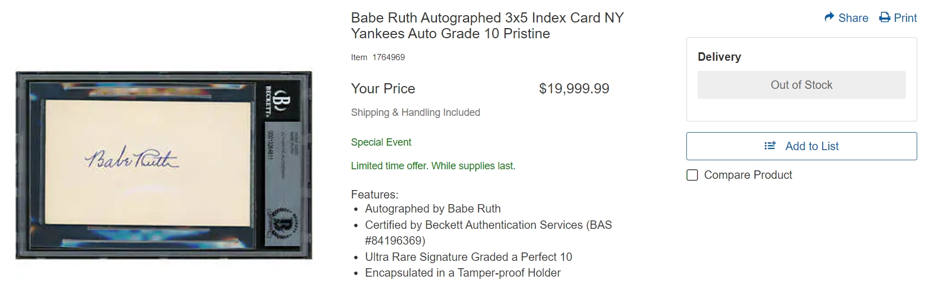Click the list icon in Add to List
This screenshot has height=298, width=933.
(770, 146)
